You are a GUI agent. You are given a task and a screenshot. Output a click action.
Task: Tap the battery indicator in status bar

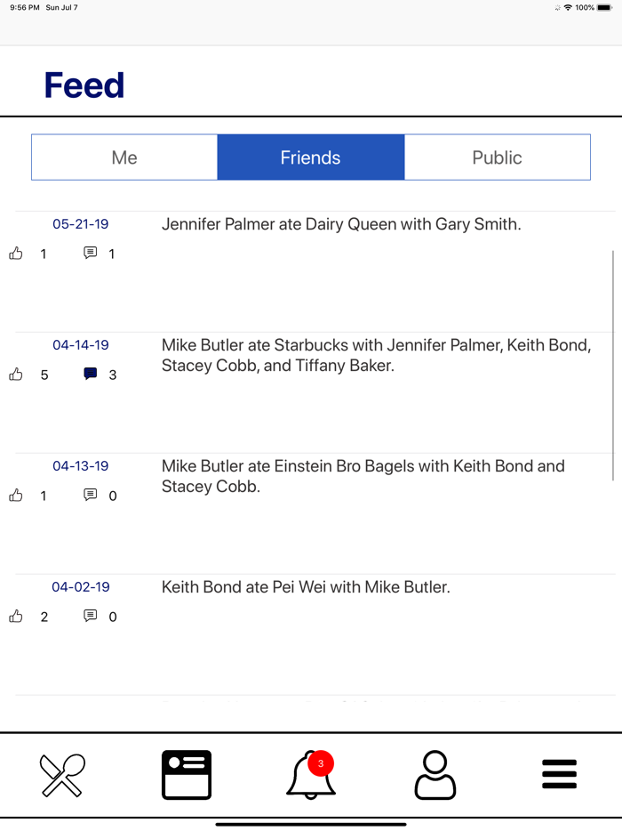click(x=604, y=7)
